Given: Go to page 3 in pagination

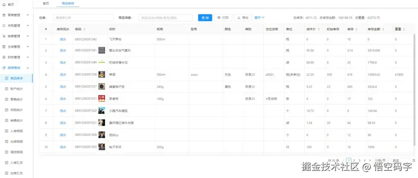Looking at the screenshot, I should click(359, 161).
